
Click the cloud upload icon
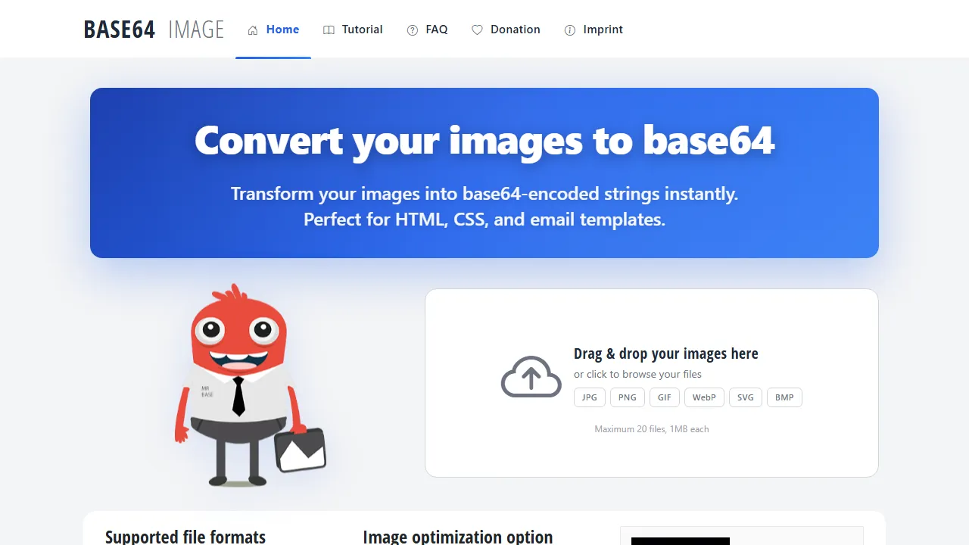pyautogui.click(x=531, y=376)
